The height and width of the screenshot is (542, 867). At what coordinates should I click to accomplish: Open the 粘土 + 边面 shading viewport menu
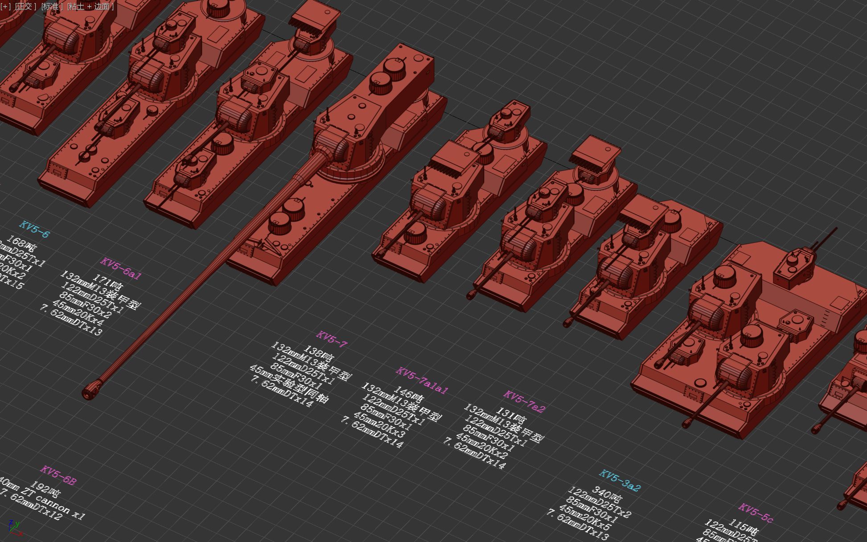pyautogui.click(x=91, y=6)
